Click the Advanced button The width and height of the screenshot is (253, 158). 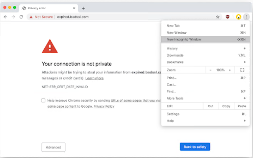(53, 147)
